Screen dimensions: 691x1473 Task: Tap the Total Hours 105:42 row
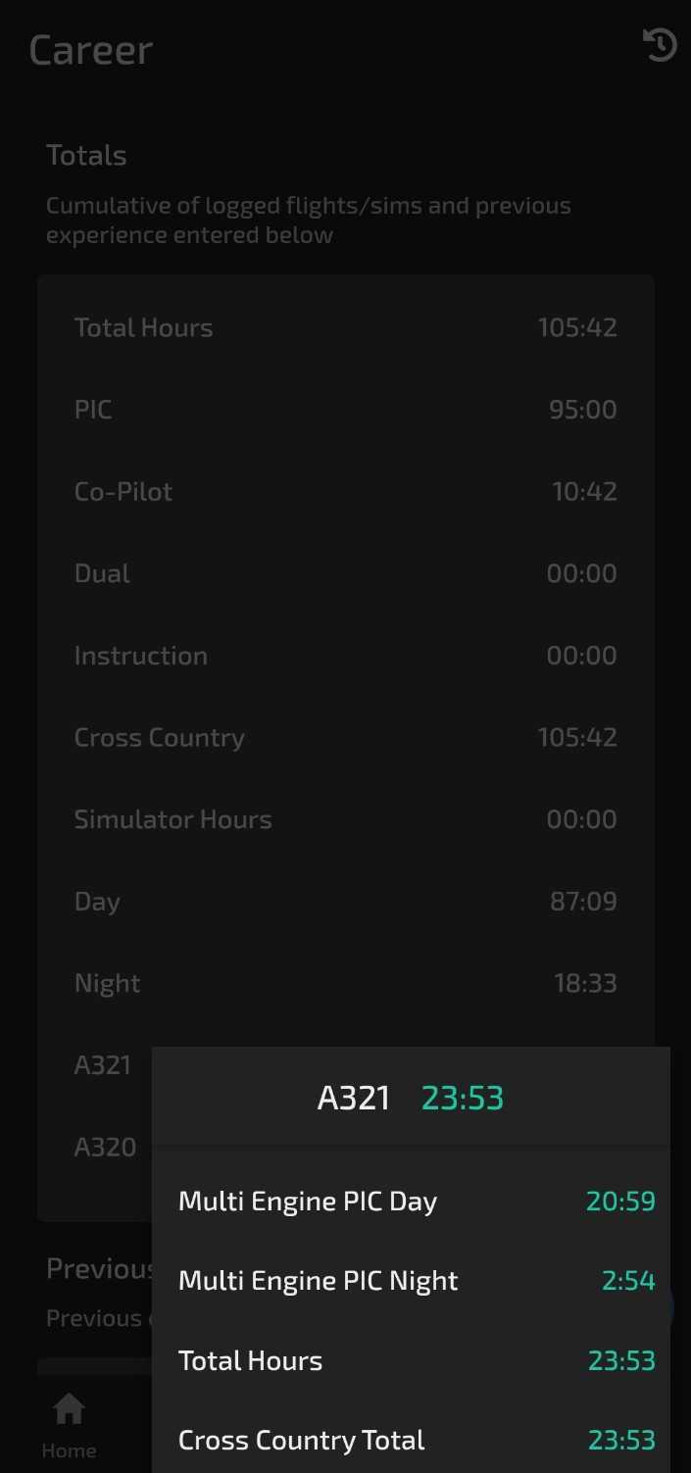pyautogui.click(x=345, y=327)
